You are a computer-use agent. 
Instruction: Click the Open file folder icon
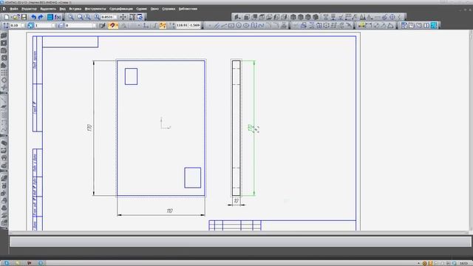16,17
